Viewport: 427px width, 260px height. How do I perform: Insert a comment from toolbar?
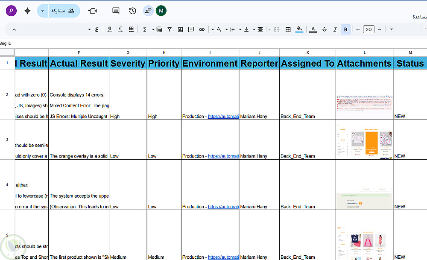[x=191, y=29]
